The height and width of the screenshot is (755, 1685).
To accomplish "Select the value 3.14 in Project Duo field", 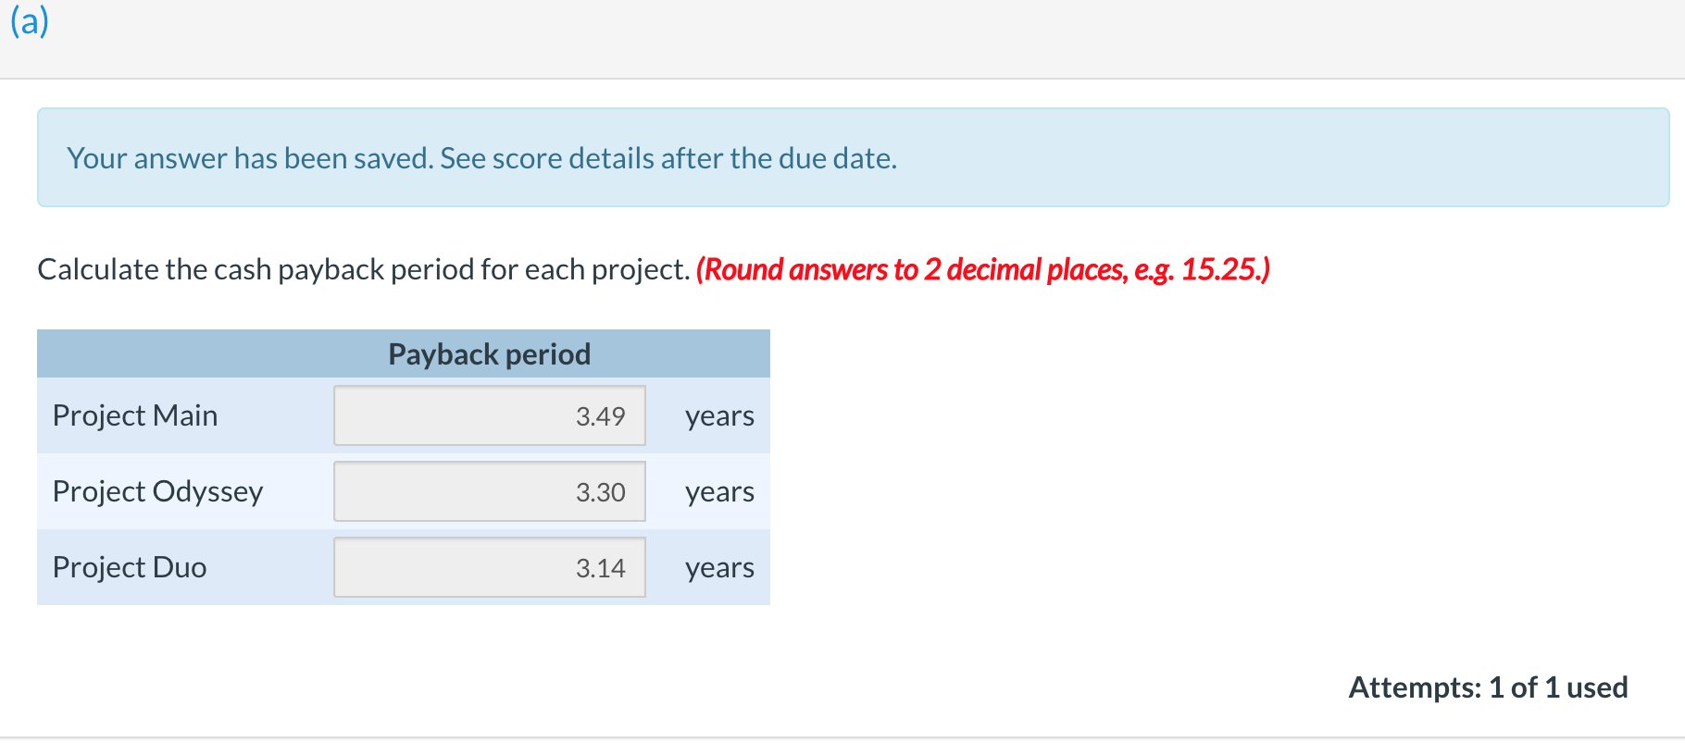I will 599,567.
